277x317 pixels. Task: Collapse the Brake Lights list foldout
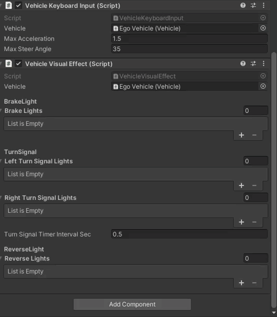point(1,111)
